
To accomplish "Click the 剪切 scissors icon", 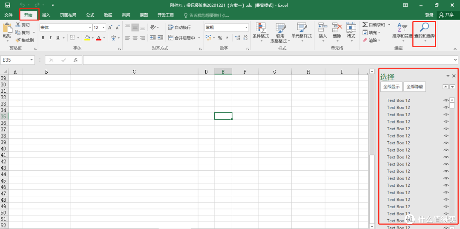I will coord(18,25).
